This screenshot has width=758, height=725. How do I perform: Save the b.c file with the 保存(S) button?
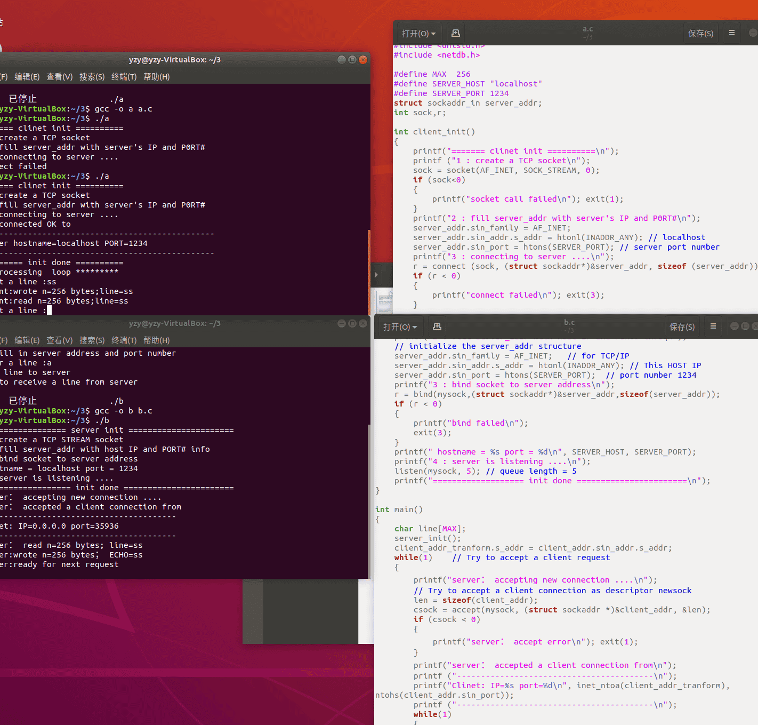[682, 326]
